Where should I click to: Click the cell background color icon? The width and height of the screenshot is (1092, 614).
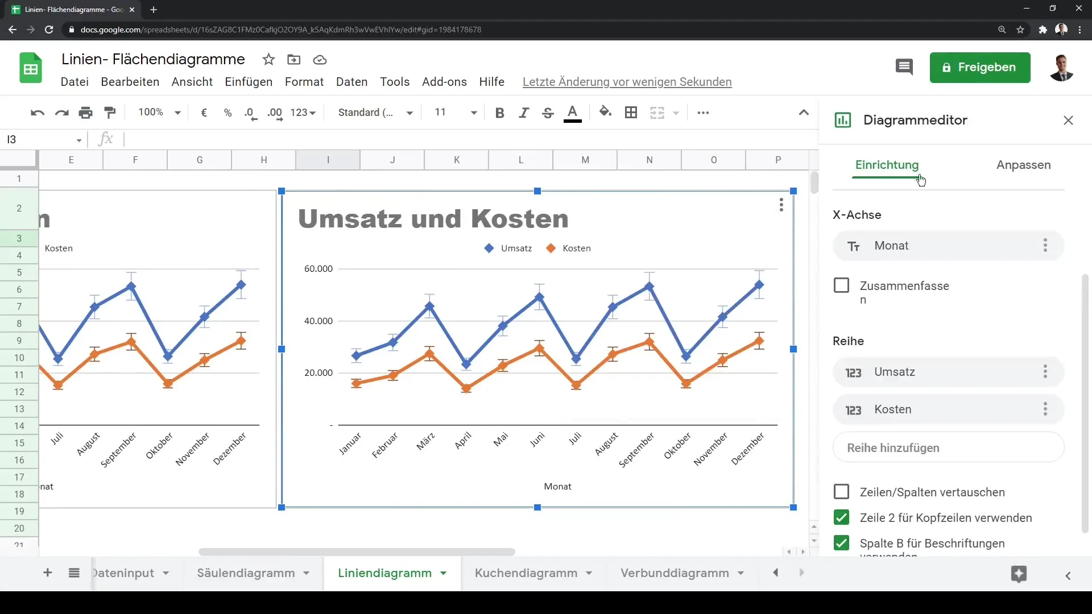[605, 113]
